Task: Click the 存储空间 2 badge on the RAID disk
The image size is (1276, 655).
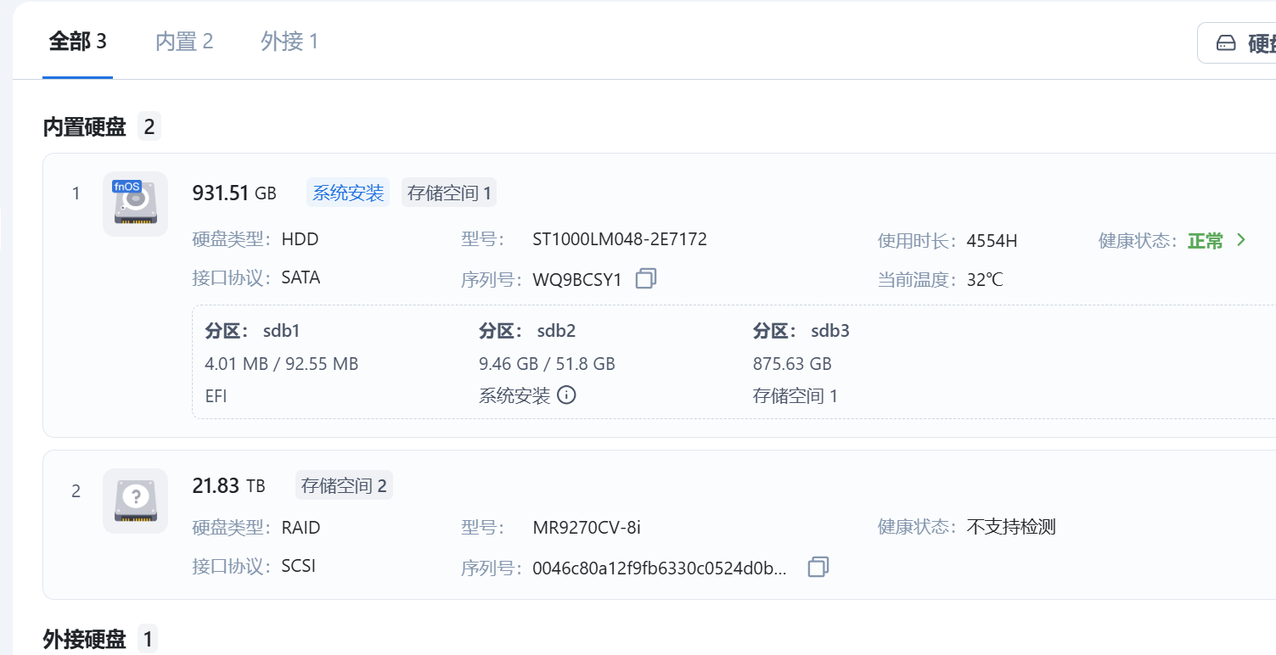Action: pyautogui.click(x=344, y=484)
